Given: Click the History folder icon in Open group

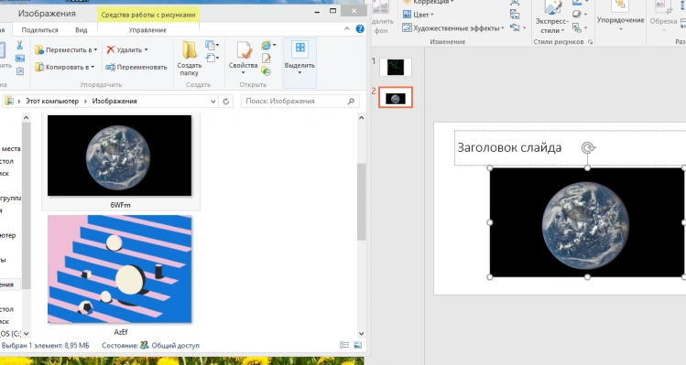Looking at the screenshot, I should (266, 71).
